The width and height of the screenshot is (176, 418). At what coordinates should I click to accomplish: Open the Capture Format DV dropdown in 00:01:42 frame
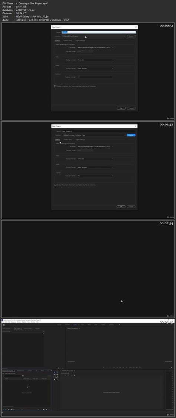point(95,176)
